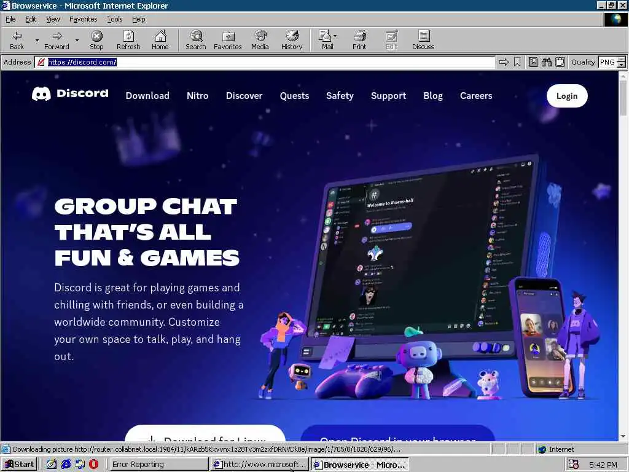
Task: Open the Safety link in Discord nav
Action: 340,95
